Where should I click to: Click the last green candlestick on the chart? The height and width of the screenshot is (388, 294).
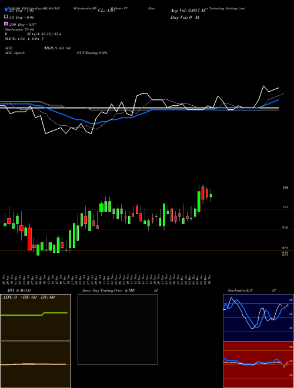pyautogui.click(x=211, y=196)
